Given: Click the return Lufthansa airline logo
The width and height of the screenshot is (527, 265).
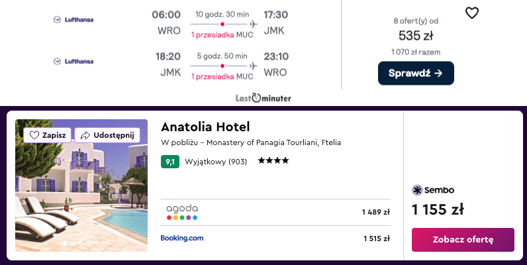Looking at the screenshot, I should (x=73, y=61).
